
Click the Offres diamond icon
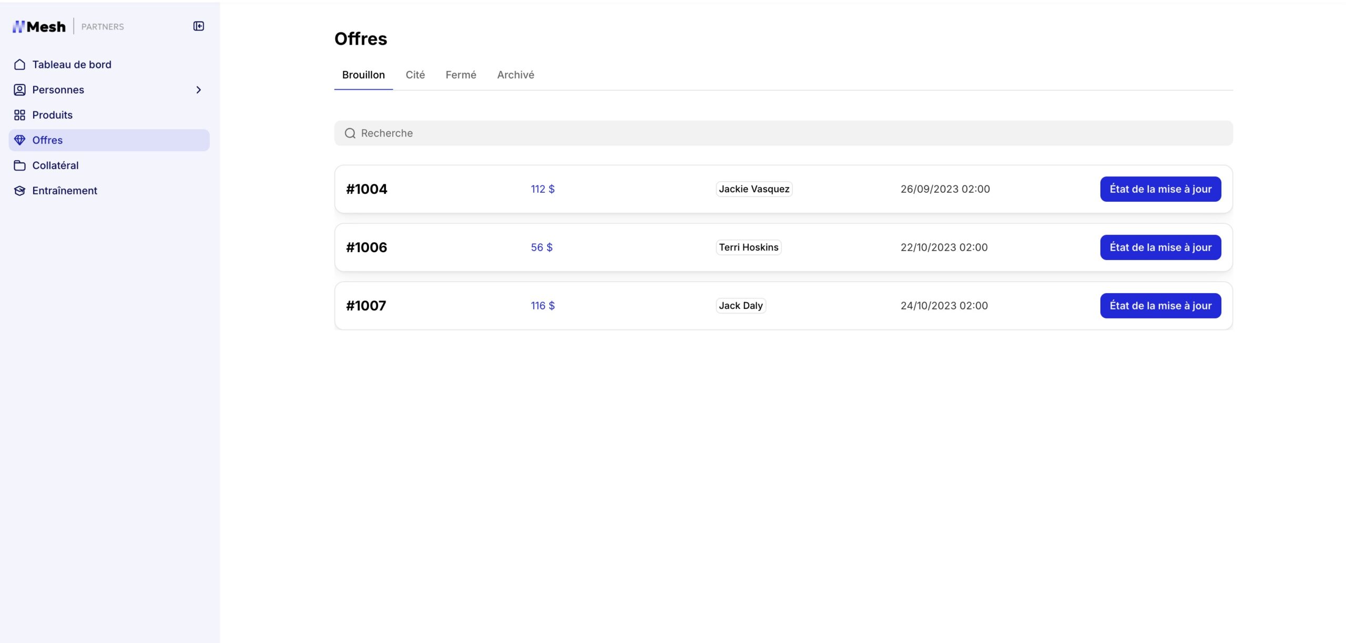pyautogui.click(x=19, y=140)
